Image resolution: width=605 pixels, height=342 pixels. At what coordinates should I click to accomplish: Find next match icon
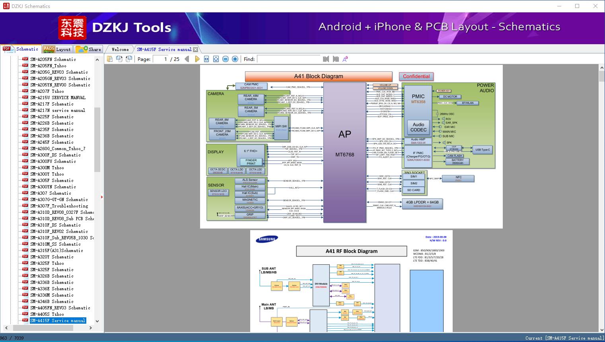(336, 59)
